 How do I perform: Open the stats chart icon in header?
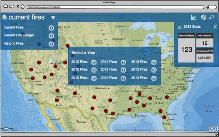(x=193, y=17)
